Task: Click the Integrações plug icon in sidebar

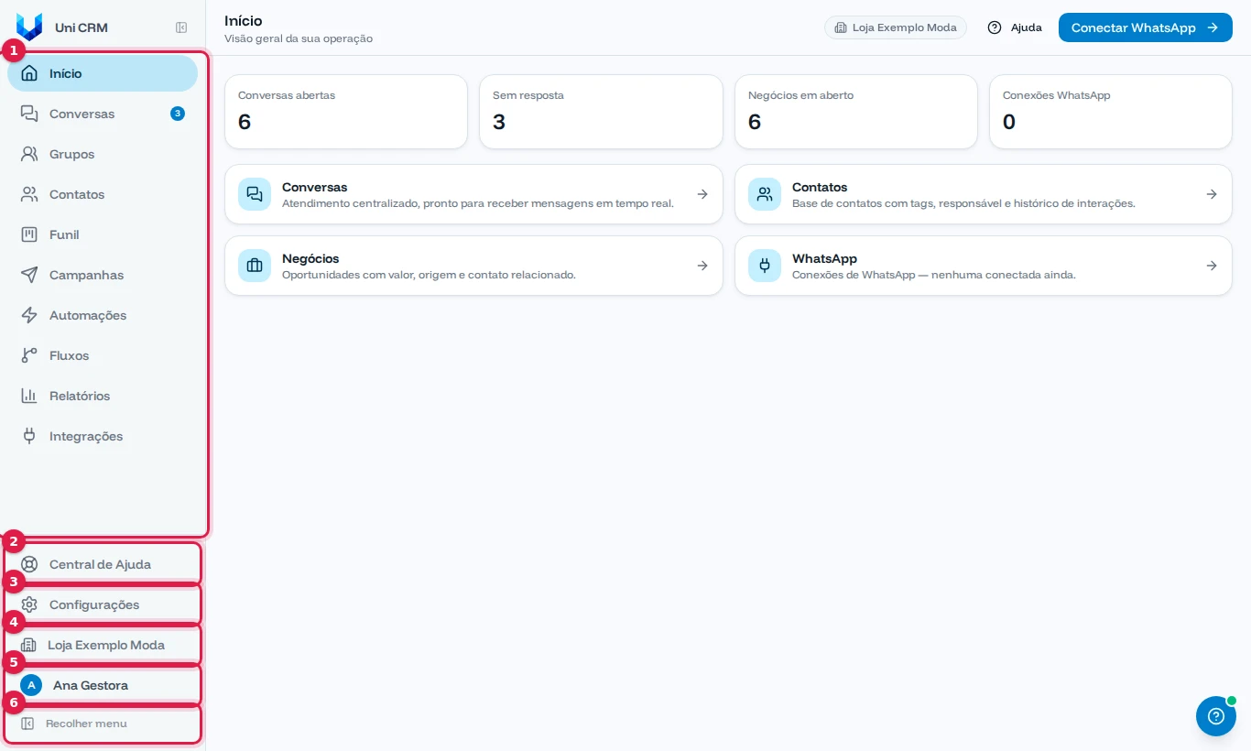Action: (x=29, y=436)
